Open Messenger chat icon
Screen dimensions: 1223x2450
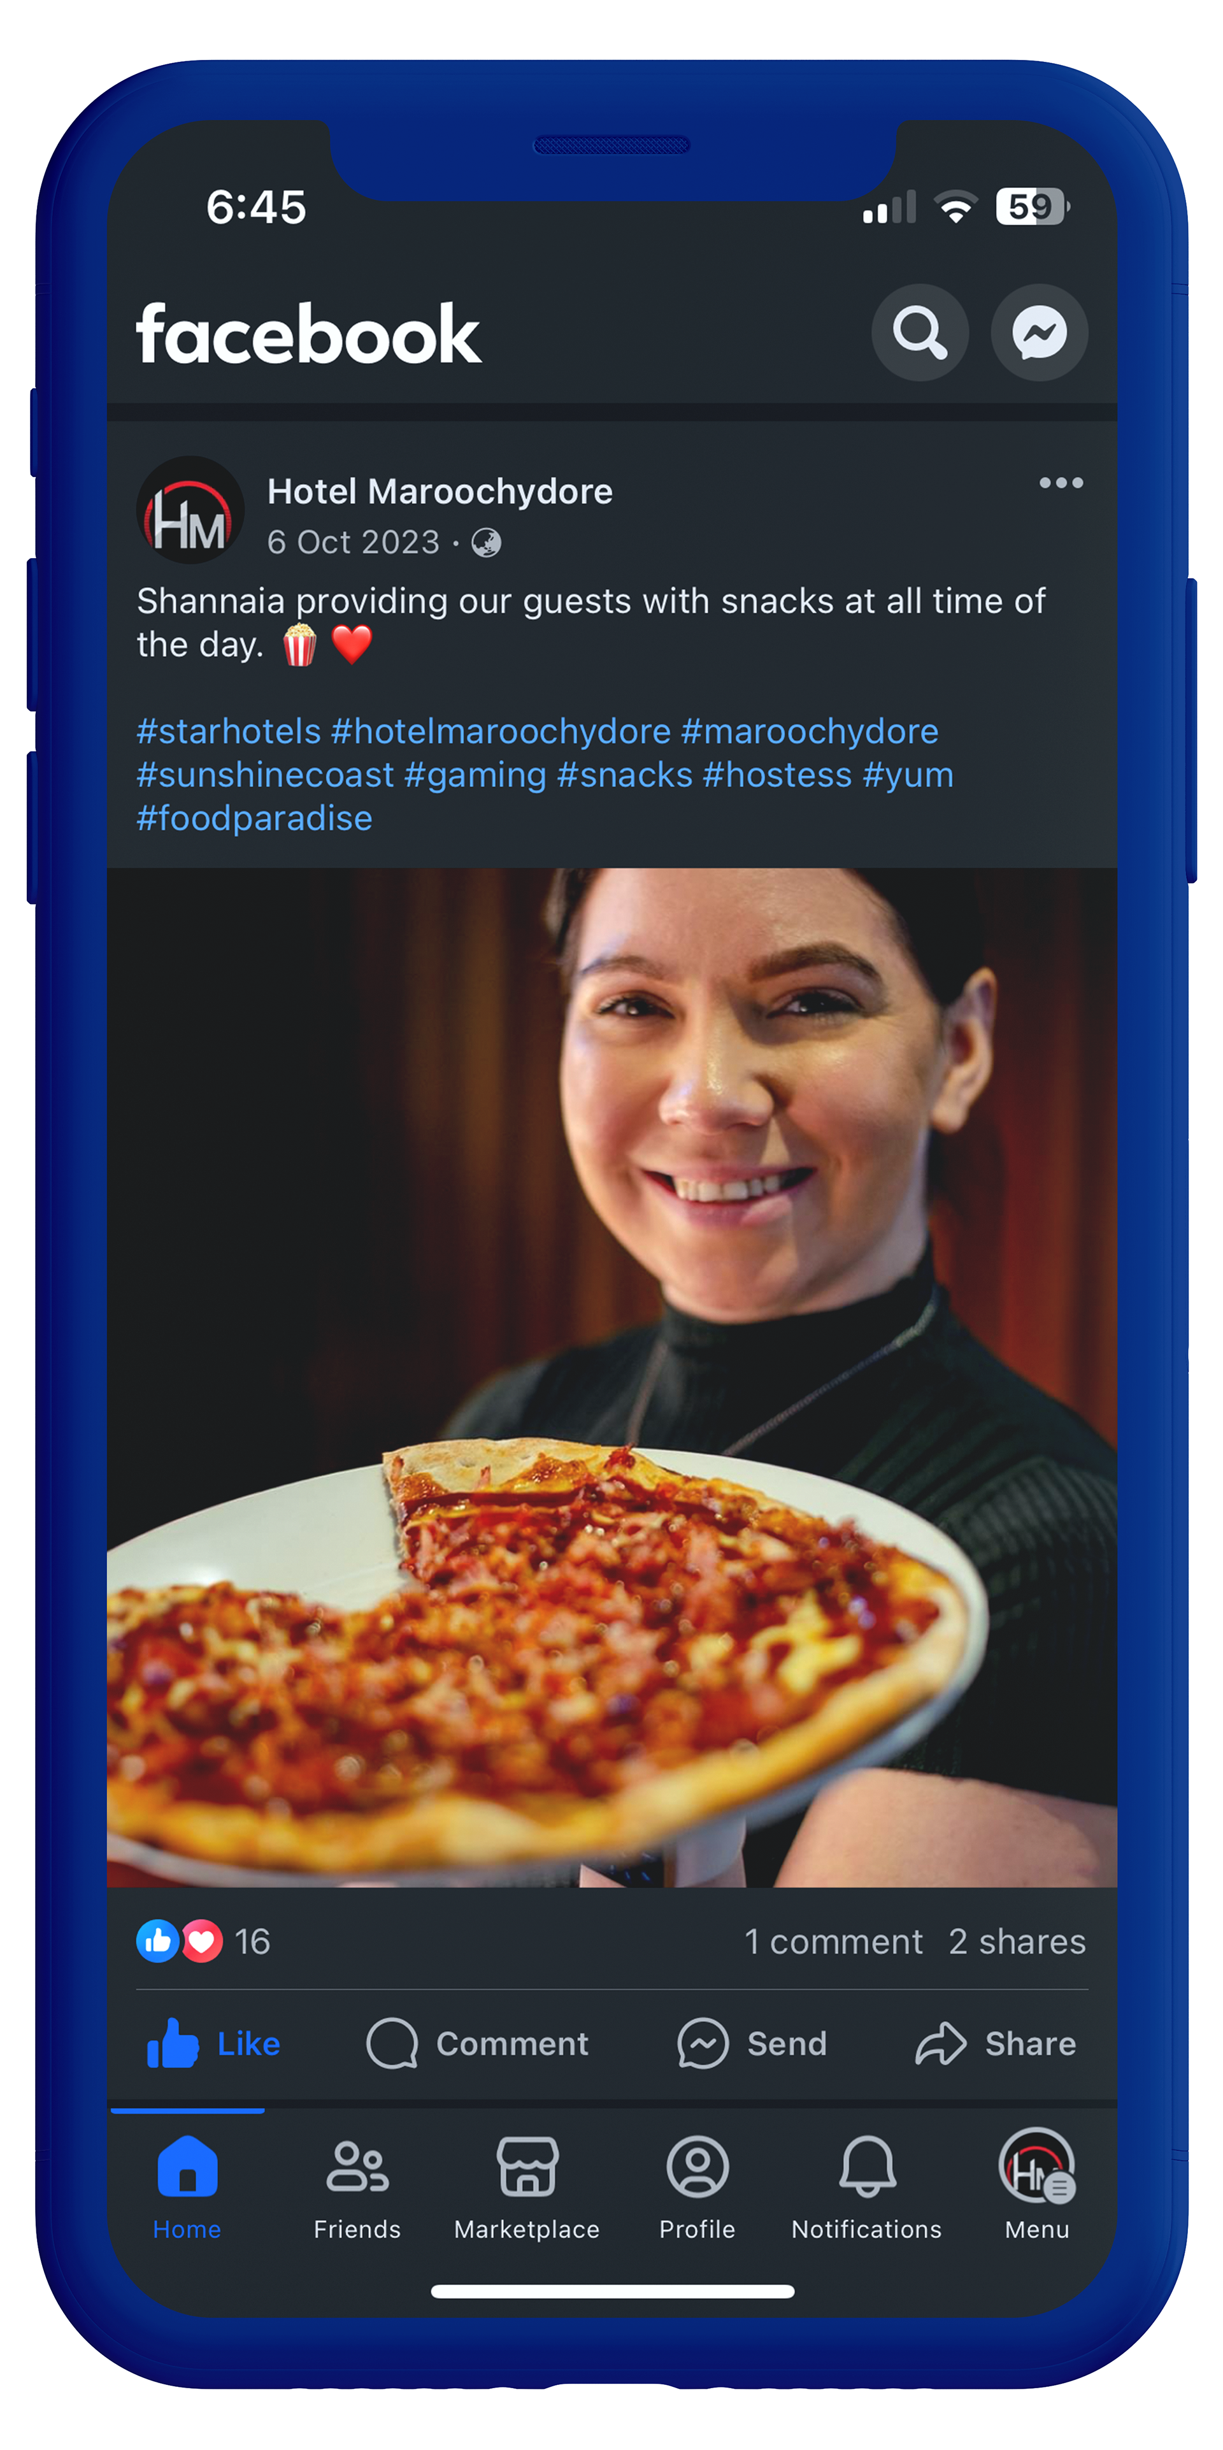pos(1040,333)
